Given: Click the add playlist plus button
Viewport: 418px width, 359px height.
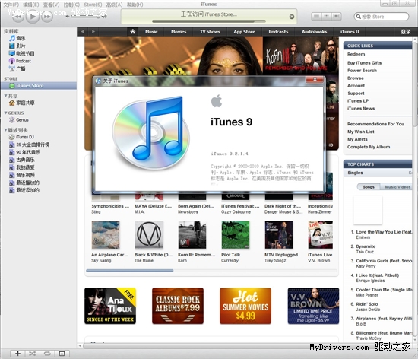Looking at the screenshot, I should pos(18,354).
